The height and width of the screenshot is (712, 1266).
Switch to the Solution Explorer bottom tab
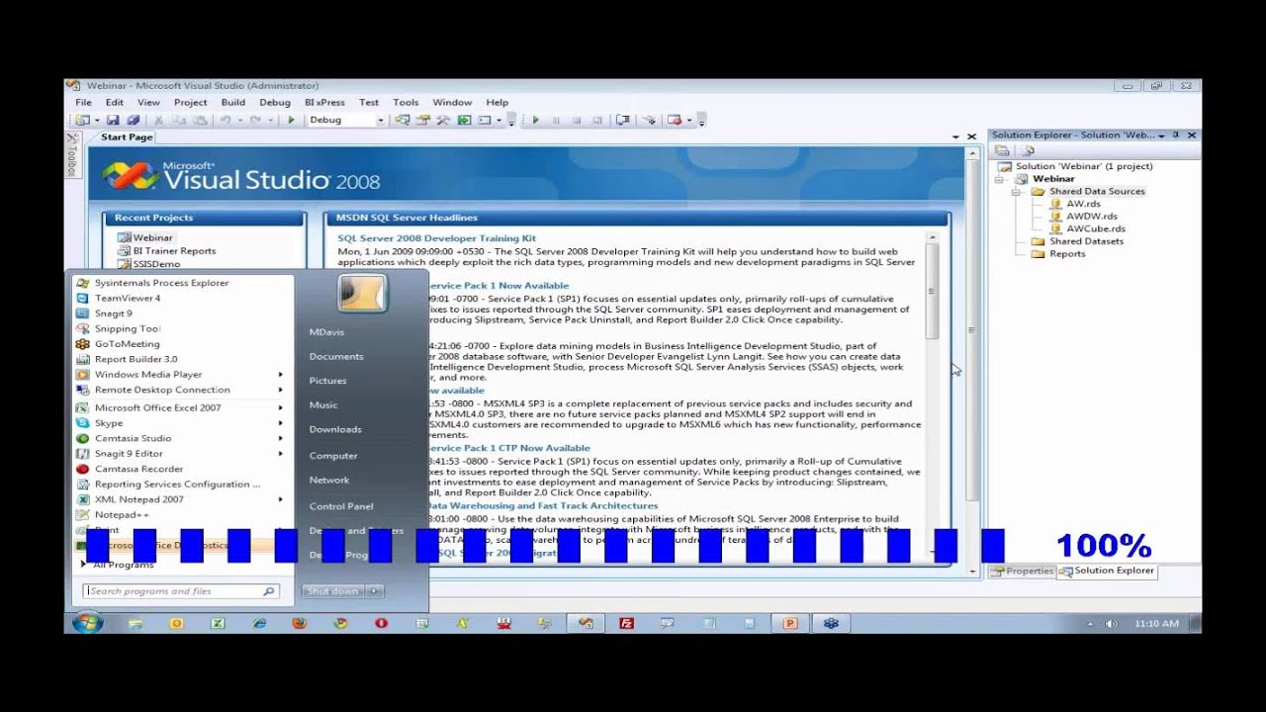coord(1106,571)
